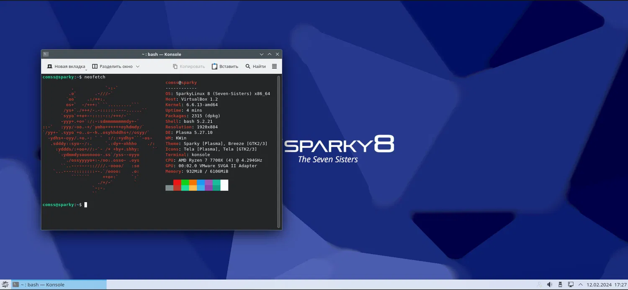
Task: Click the Theme: Sparky [Plasma] line
Action: tap(216, 144)
